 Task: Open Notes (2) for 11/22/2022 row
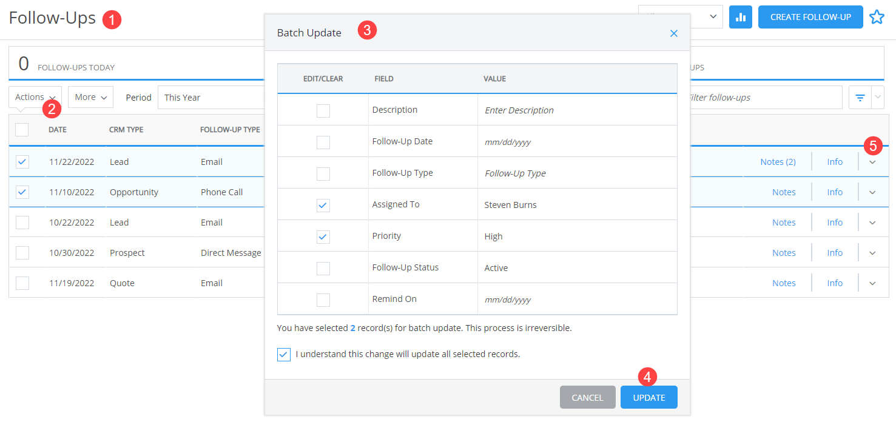click(778, 162)
